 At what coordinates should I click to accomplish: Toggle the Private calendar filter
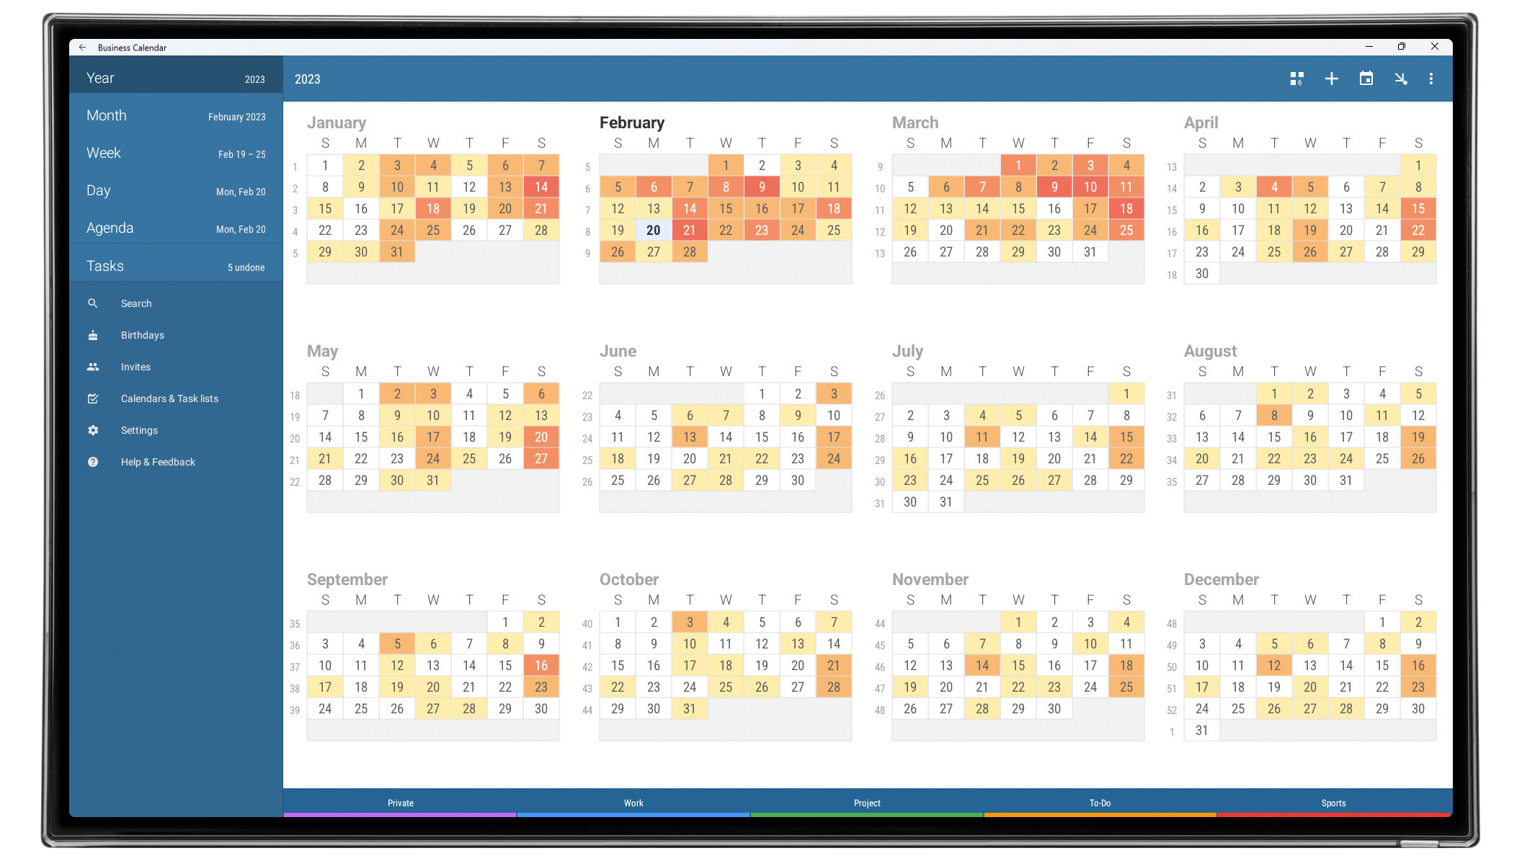tap(400, 803)
